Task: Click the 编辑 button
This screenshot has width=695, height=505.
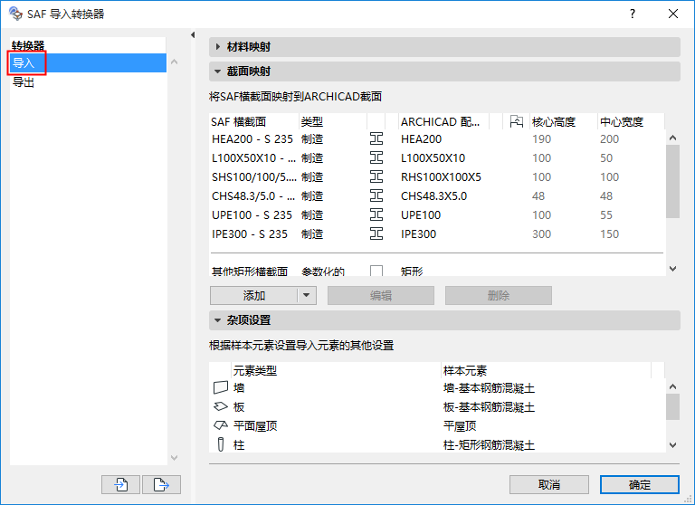Action: click(381, 295)
